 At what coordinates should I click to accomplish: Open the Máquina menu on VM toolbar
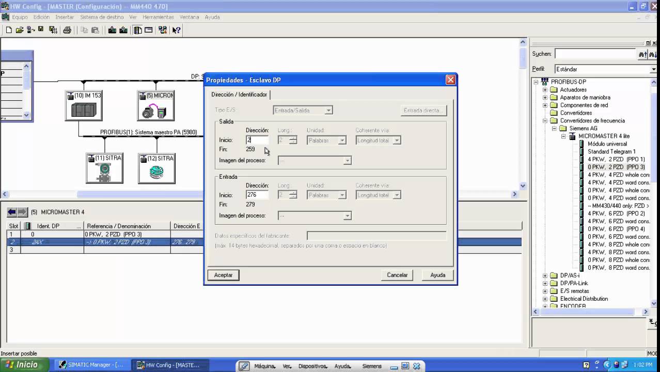(264, 366)
